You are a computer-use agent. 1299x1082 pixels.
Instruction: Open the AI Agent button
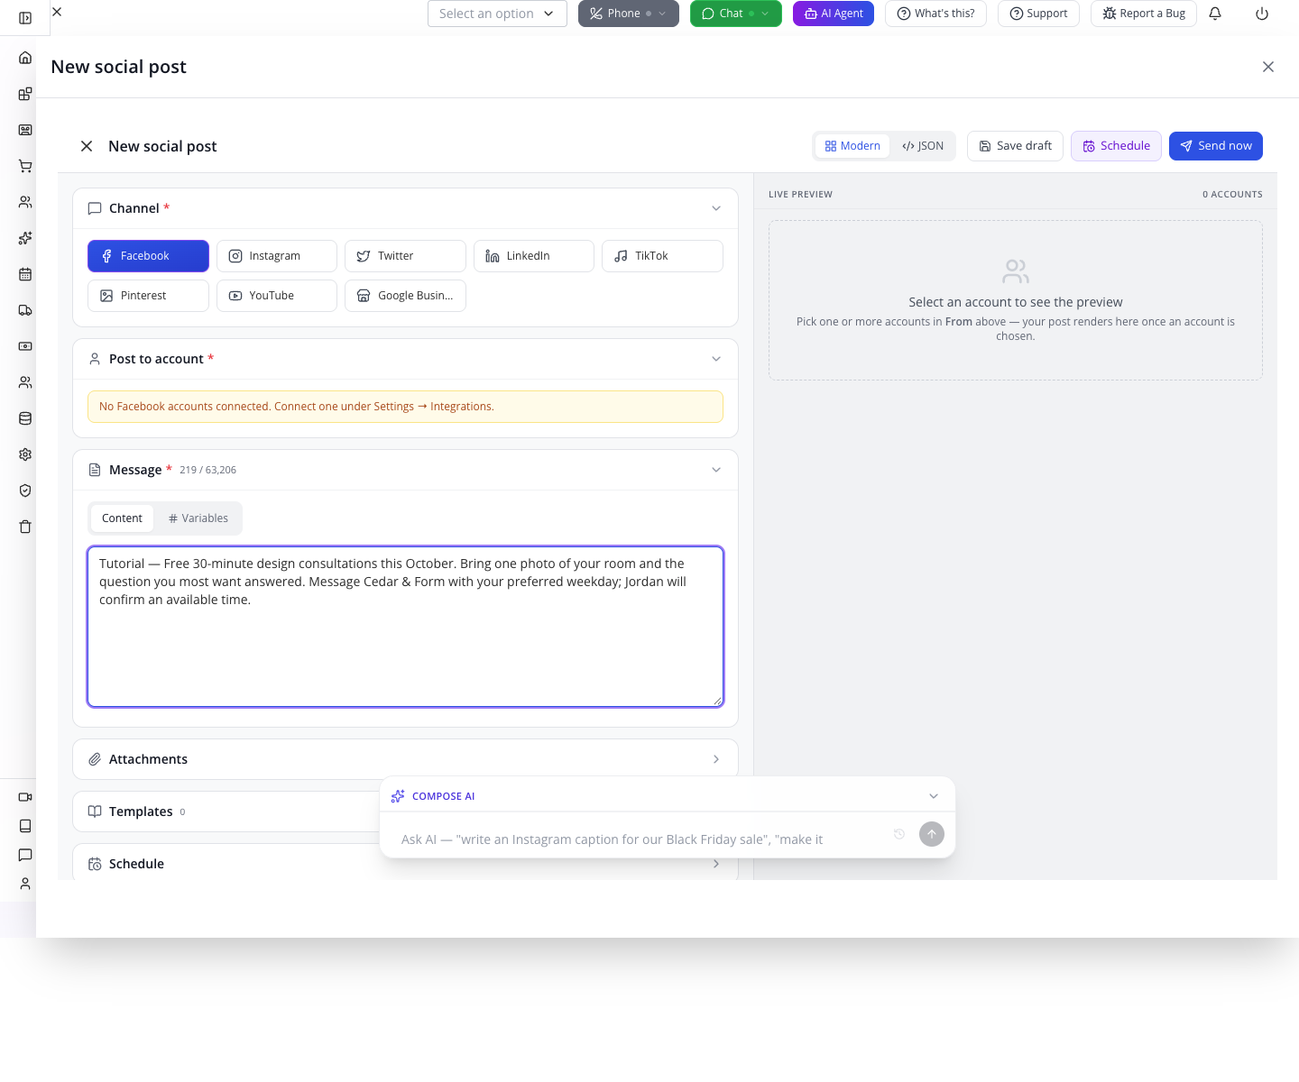tap(834, 14)
